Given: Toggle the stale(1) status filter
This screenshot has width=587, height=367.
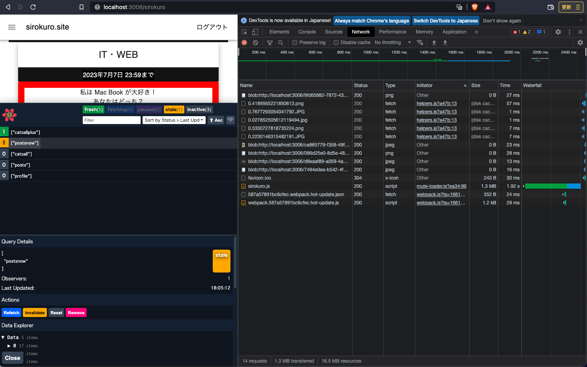Looking at the screenshot, I should (x=174, y=109).
